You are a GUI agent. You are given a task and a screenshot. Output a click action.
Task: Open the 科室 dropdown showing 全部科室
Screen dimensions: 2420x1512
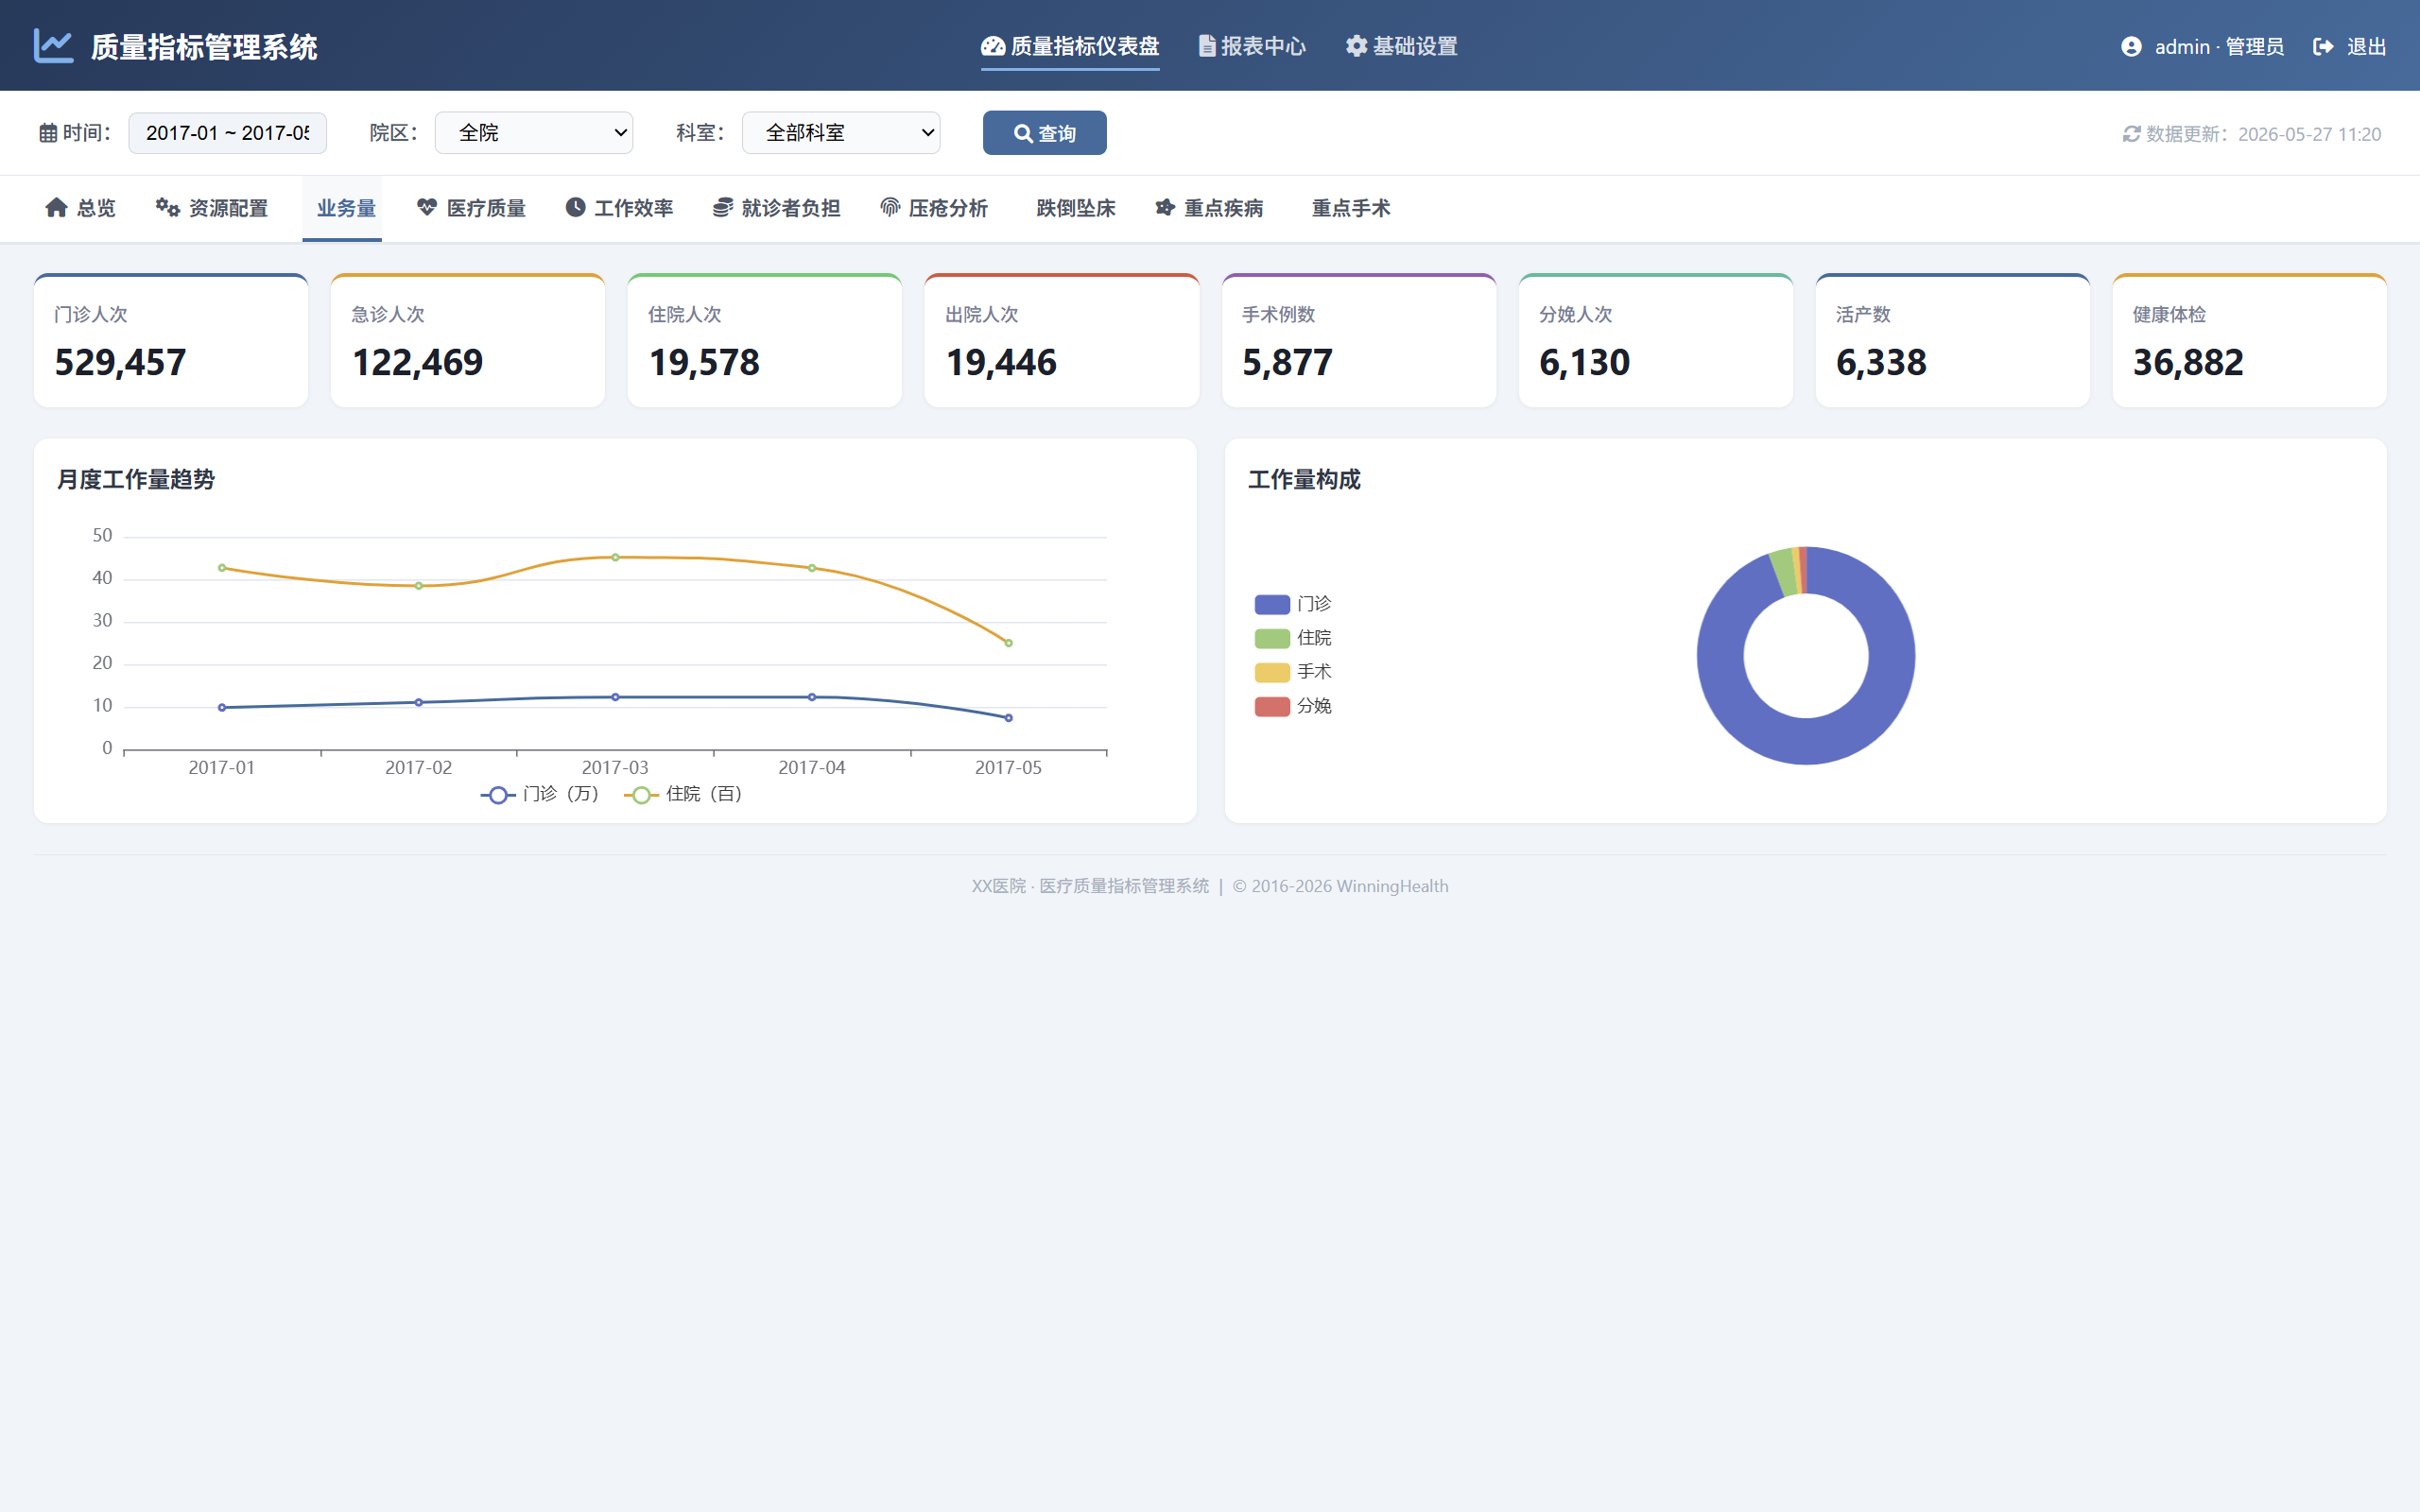pos(841,133)
